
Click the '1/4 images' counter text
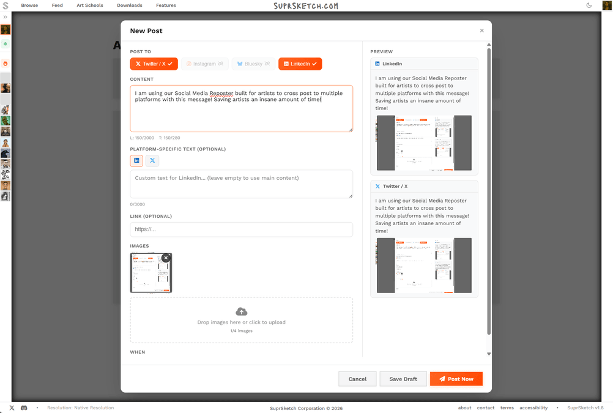click(x=242, y=331)
